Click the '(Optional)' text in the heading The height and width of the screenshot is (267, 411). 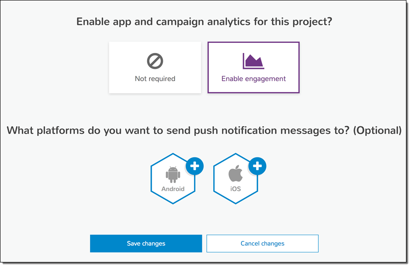click(x=378, y=131)
